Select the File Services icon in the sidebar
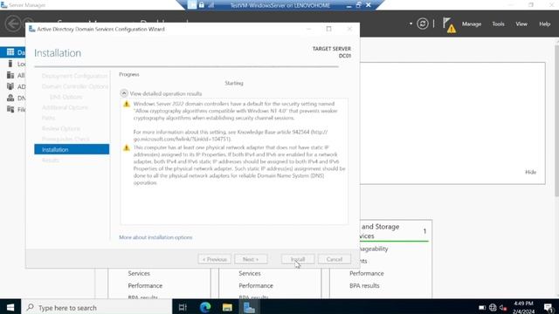 point(10,109)
